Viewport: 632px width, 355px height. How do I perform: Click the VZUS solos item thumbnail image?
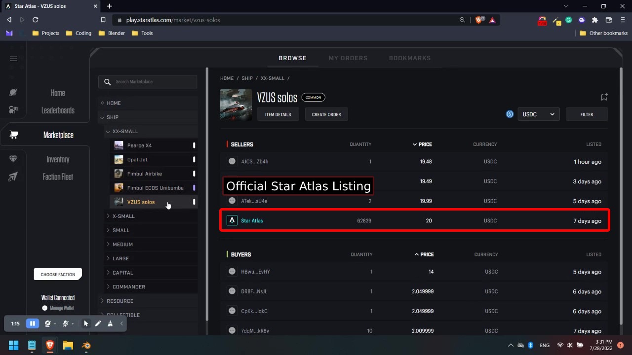click(x=236, y=105)
